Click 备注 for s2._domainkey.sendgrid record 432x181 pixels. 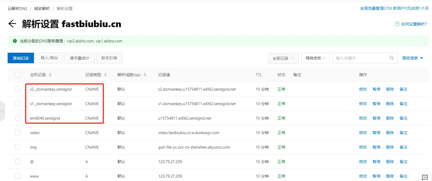click(x=403, y=89)
